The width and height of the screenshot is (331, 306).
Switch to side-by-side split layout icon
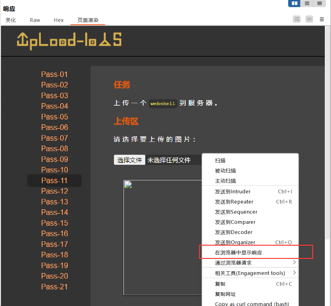coord(295,3)
